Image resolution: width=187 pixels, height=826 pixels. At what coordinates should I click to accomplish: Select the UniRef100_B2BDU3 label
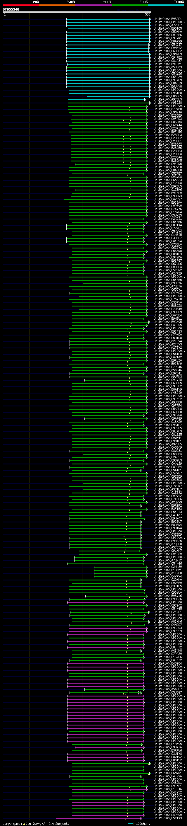pos(168,135)
